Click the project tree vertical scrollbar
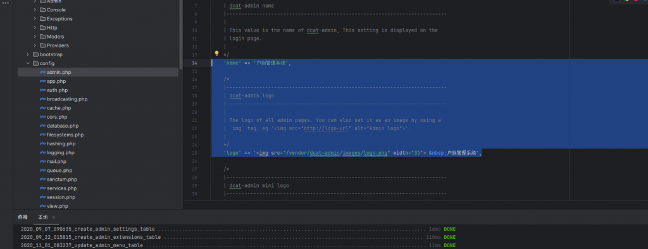 (181, 34)
